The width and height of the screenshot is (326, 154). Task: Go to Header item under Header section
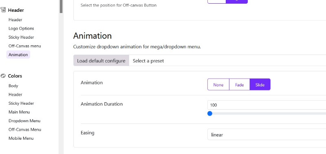click(x=15, y=20)
